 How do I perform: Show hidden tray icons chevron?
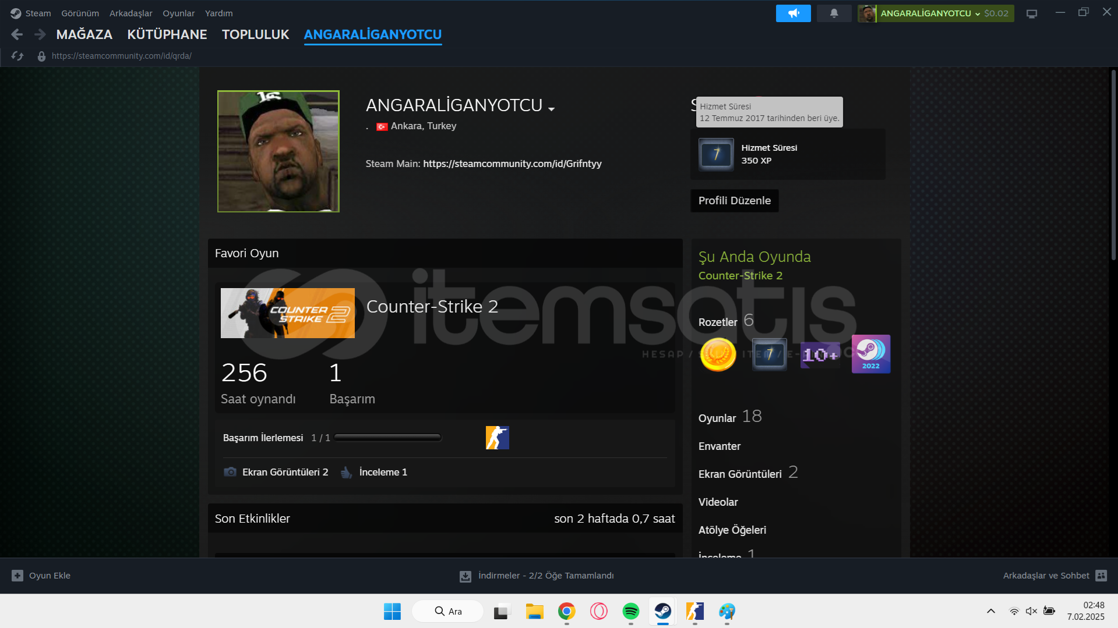click(x=990, y=611)
